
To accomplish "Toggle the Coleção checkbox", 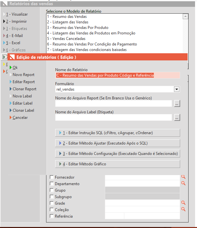I will click(52, 209).
